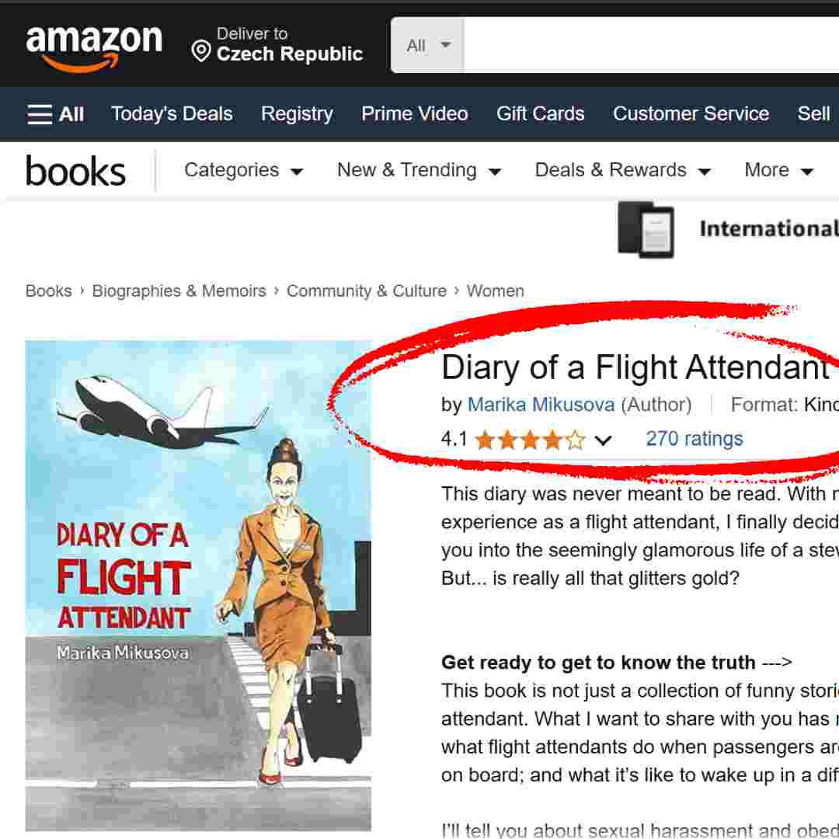
Task: Click the book cover image
Action: point(198,586)
